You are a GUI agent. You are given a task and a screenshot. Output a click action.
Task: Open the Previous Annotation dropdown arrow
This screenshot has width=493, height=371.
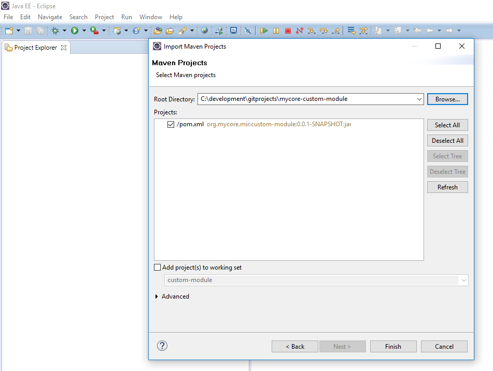[407, 31]
